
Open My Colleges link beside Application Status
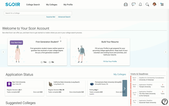[120, 74]
